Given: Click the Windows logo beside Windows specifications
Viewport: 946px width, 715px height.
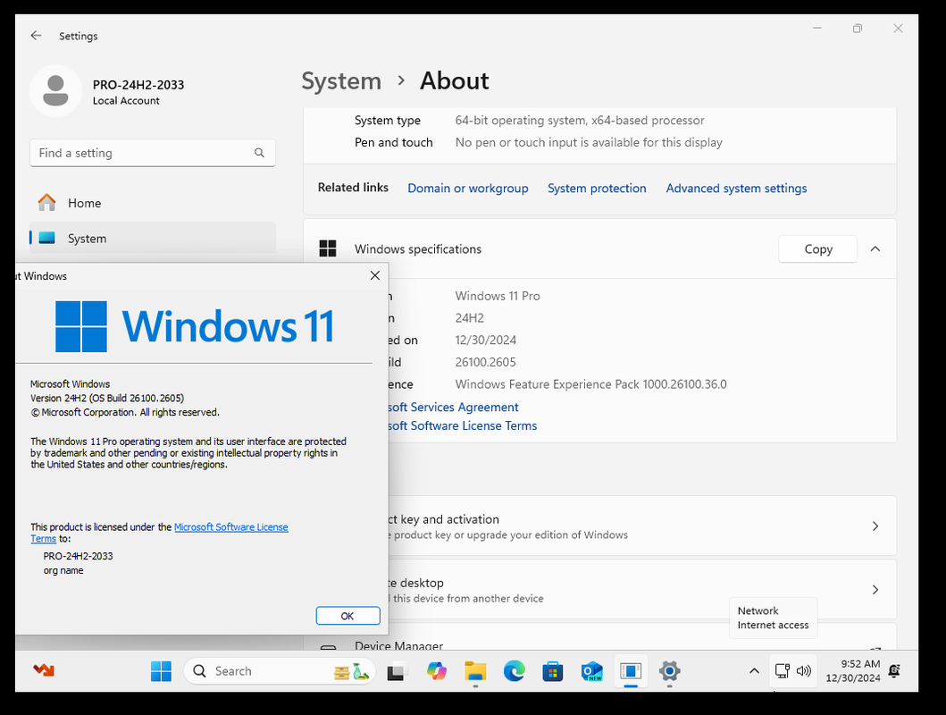Looking at the screenshot, I should point(328,248).
